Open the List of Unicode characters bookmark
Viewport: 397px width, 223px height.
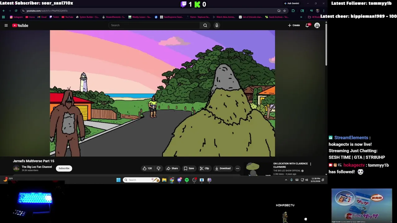[250, 17]
